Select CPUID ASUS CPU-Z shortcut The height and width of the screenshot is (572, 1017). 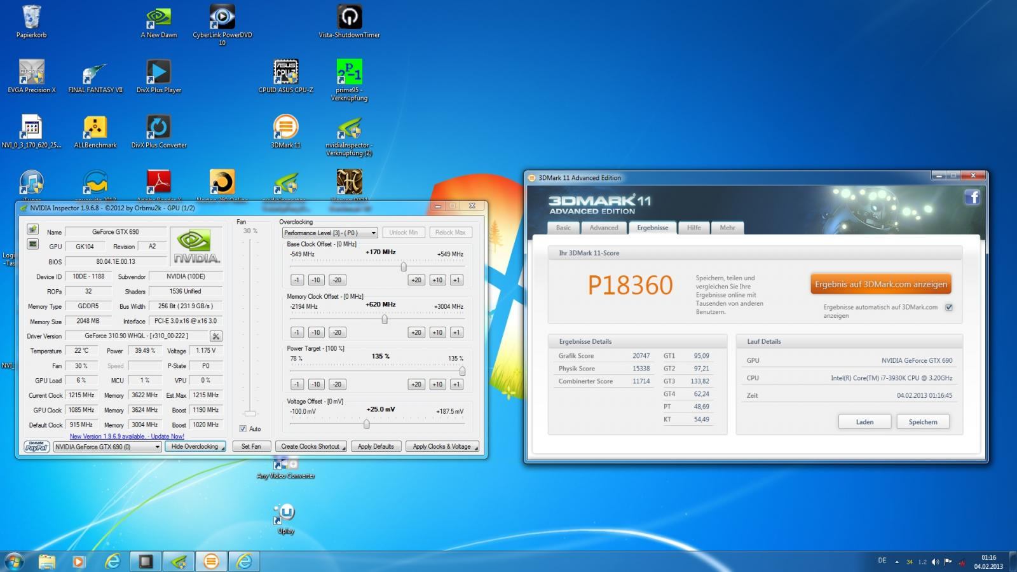tap(286, 76)
